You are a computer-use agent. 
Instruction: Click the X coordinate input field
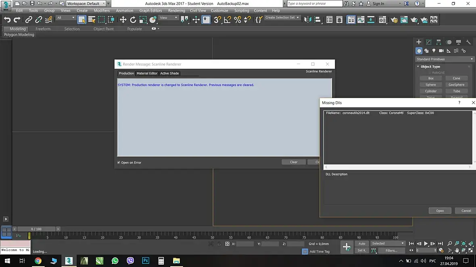click(x=245, y=244)
